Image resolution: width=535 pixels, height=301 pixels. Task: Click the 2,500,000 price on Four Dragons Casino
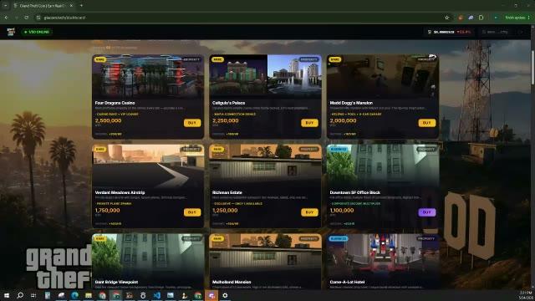[108, 120]
